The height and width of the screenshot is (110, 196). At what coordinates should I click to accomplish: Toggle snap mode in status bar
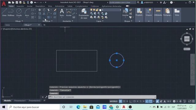click(x=124, y=101)
